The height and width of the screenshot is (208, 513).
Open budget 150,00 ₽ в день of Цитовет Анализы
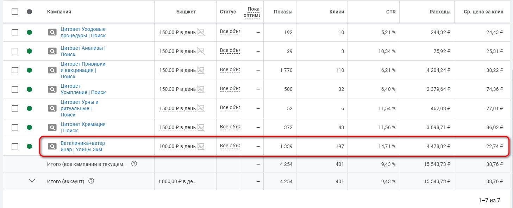click(177, 51)
